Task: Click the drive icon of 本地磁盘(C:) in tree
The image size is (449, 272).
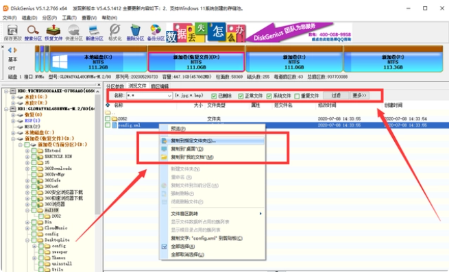Action: (x=20, y=132)
